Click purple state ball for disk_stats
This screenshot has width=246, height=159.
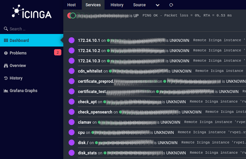[71, 153]
